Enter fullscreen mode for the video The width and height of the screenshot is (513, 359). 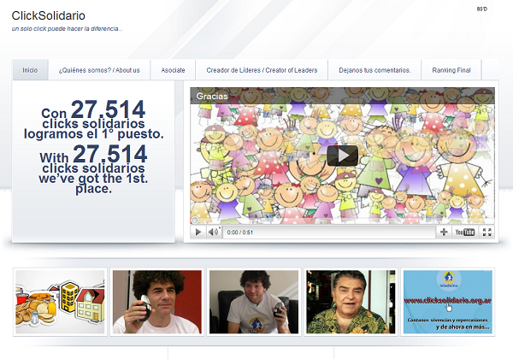[487, 232]
